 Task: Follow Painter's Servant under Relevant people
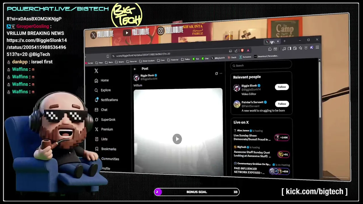(x=282, y=104)
